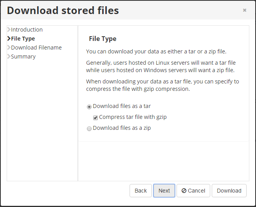Select the tar download radio button
256x207 pixels.
[89, 106]
